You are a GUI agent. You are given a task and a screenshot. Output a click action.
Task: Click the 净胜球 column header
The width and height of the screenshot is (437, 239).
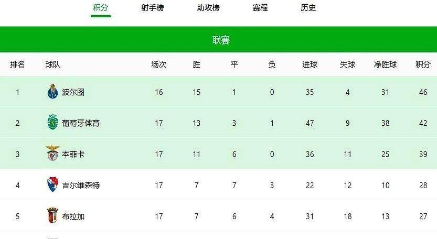click(x=385, y=64)
